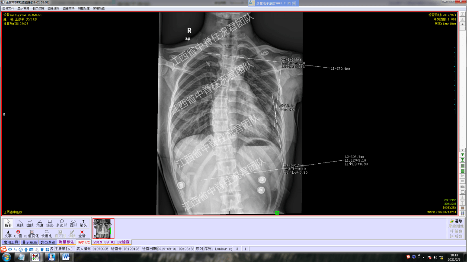Switch to the 常用工具 tab
467x262 pixels.
point(11,243)
